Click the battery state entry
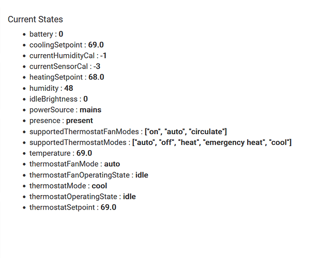The width and height of the screenshot is (336, 258). [46, 34]
